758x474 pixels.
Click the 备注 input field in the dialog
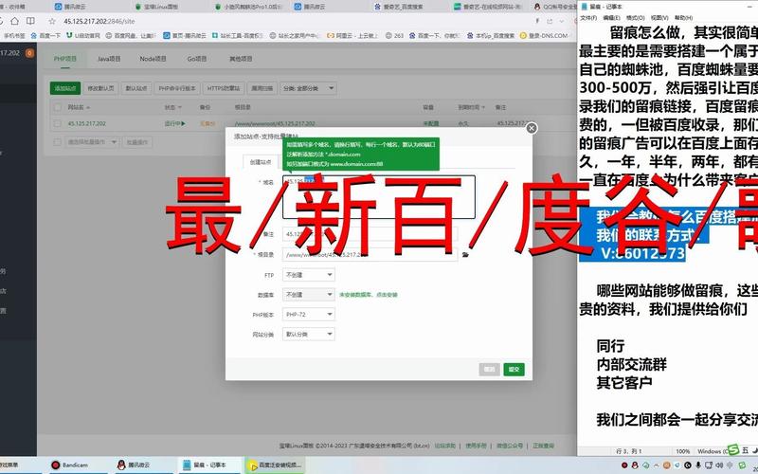tap(370, 234)
